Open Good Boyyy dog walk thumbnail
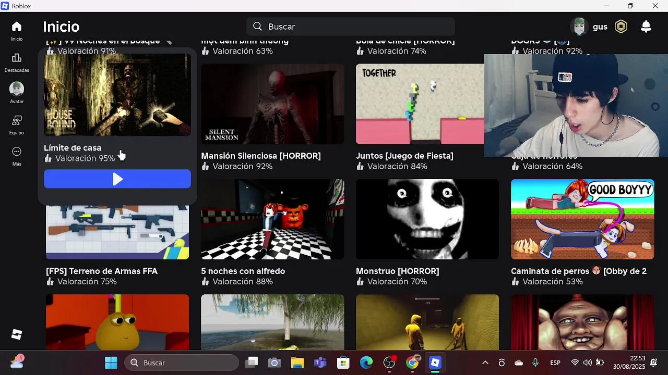Image resolution: width=668 pixels, height=375 pixels. (582, 219)
